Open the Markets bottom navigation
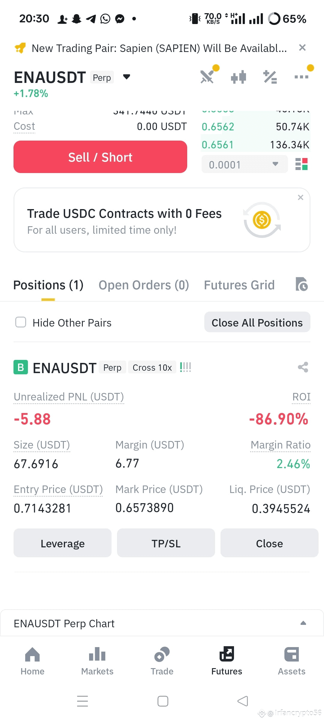 click(x=97, y=661)
